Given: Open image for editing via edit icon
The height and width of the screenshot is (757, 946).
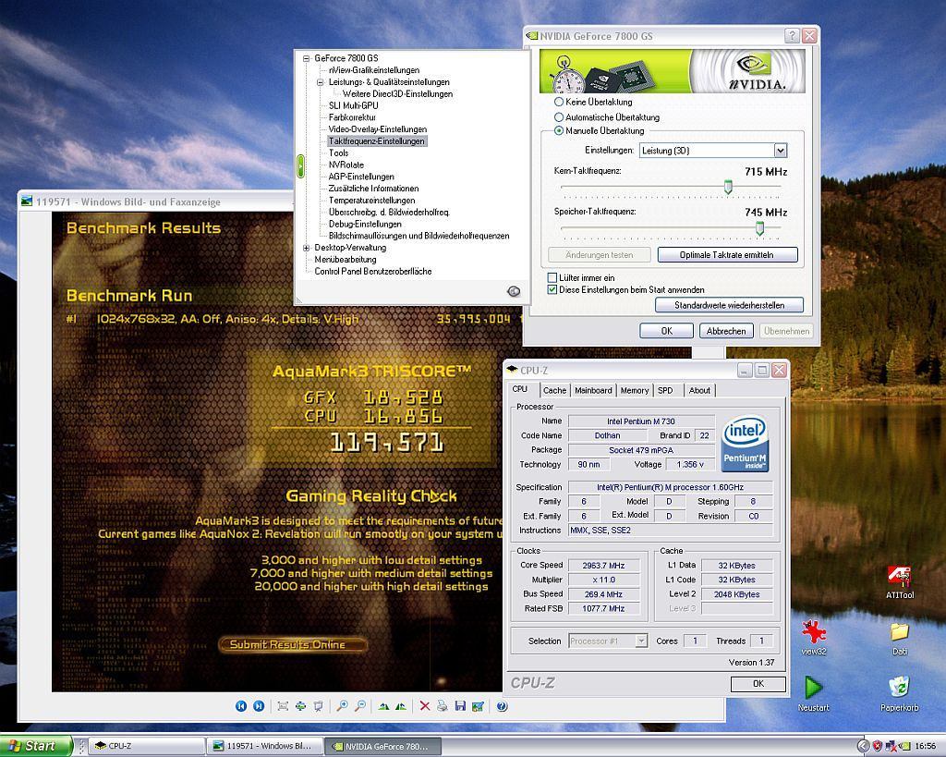Looking at the screenshot, I should [478, 705].
